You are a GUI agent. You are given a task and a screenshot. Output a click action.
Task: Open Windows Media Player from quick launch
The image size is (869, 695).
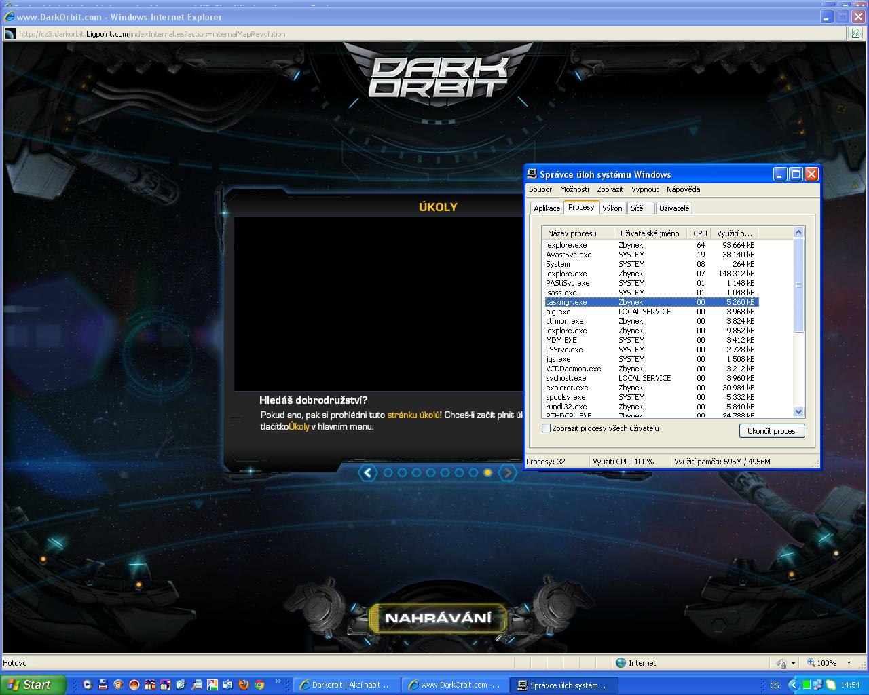tap(88, 685)
